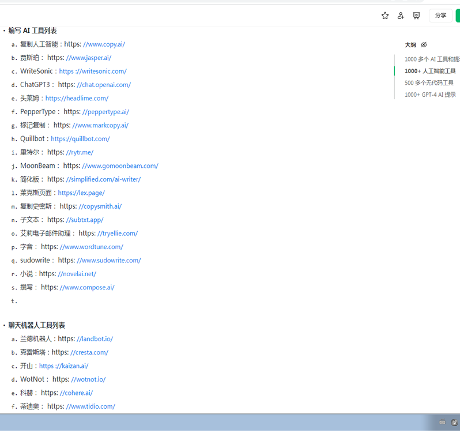Open the www.copy.ai link
Screen dimensions: 460x437
[104, 44]
